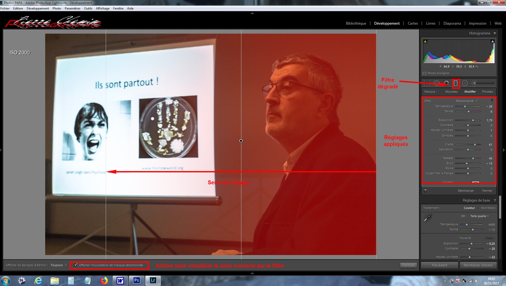Click Réinitialiser in the filter panel
The height and width of the screenshot is (286, 506).
click(x=466, y=191)
